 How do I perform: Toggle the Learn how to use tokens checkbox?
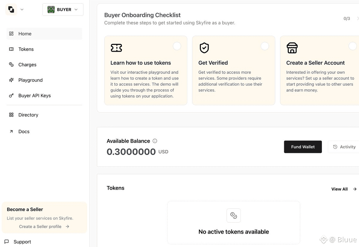click(177, 46)
